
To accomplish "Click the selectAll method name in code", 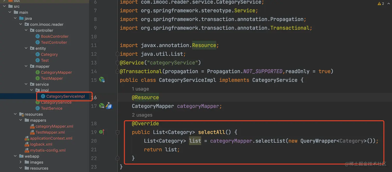I will pyautogui.click(x=212, y=132).
